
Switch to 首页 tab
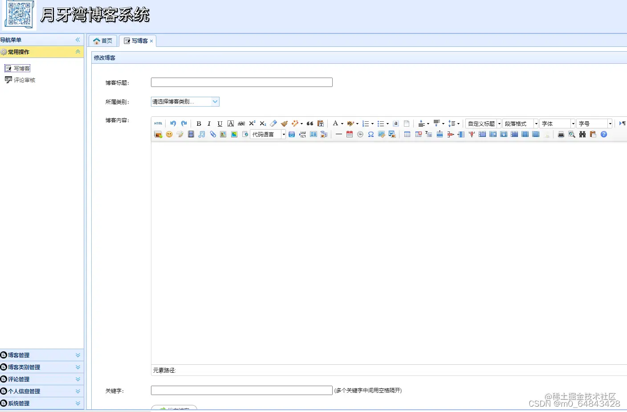pos(103,41)
